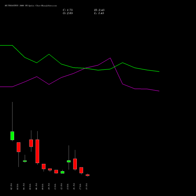The image size is (196, 196).
Task: Select the small red candlestick for 18 Feb
Action: (87, 175)
